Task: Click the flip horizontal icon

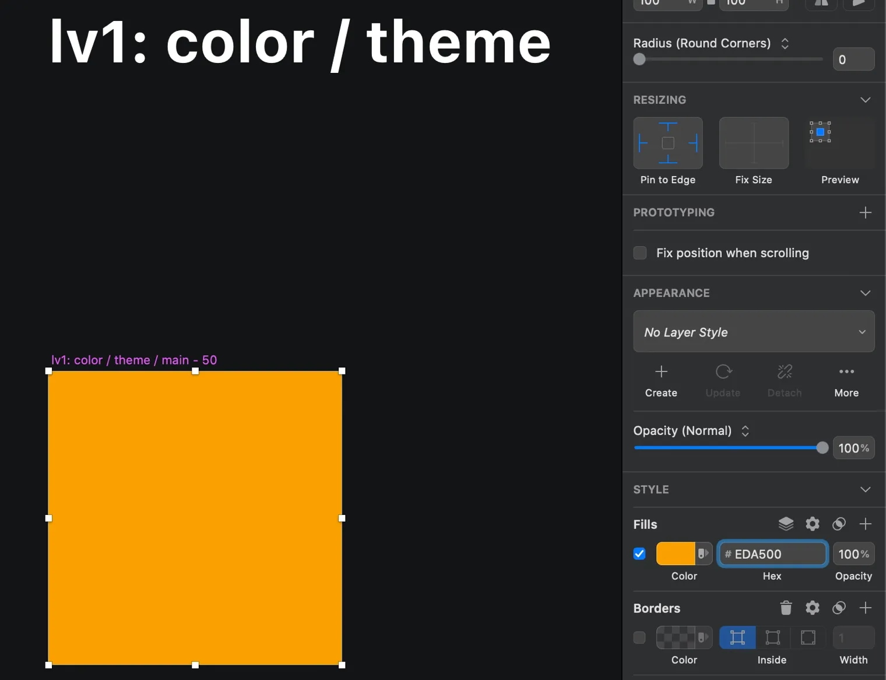Action: pyautogui.click(x=821, y=4)
